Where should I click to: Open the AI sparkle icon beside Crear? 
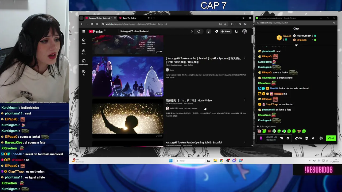point(217,31)
